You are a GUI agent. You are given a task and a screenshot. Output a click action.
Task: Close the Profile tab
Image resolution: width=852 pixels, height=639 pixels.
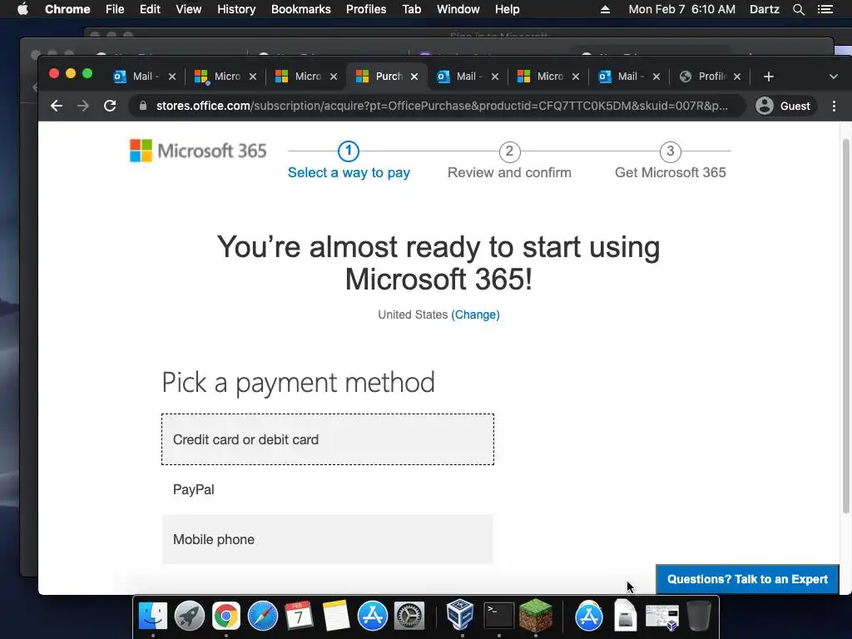pos(737,77)
